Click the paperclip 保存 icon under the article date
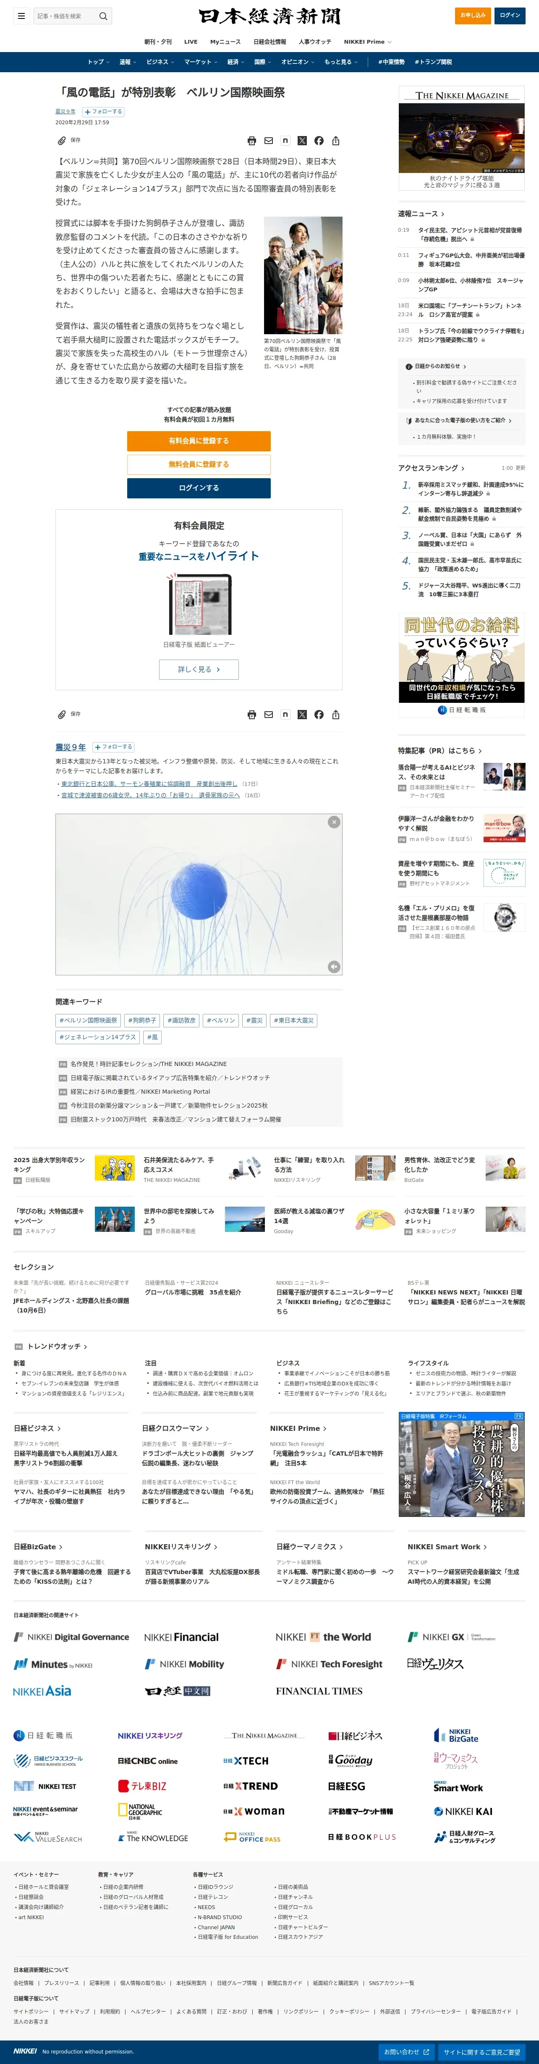The height and width of the screenshot is (2064, 539). pyautogui.click(x=62, y=141)
